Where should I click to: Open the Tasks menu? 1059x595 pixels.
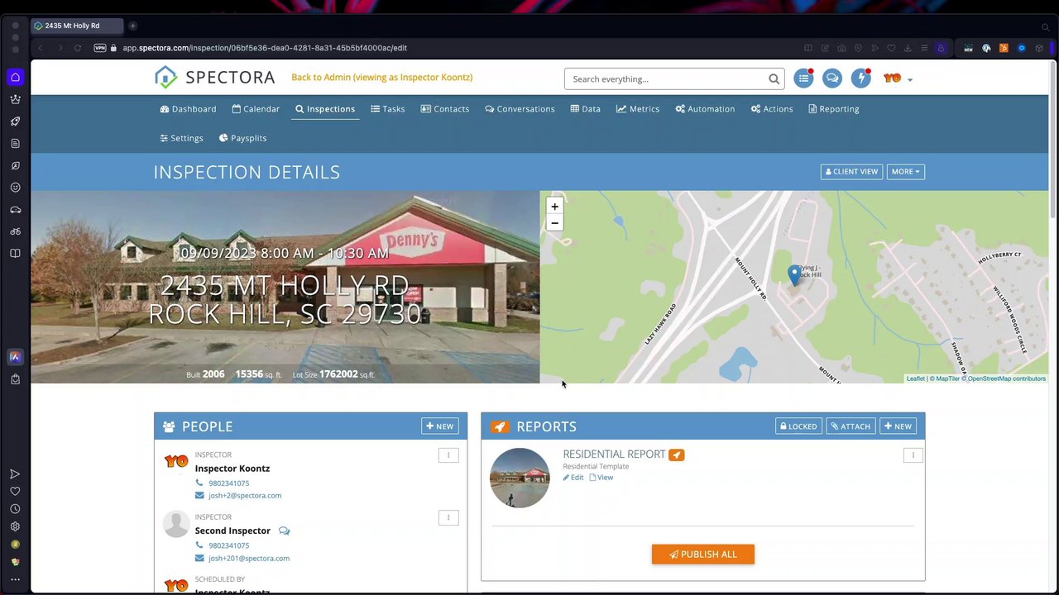[x=387, y=109]
